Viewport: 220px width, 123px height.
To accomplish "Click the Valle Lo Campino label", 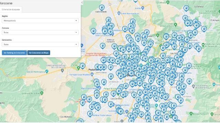I will coord(111,41).
